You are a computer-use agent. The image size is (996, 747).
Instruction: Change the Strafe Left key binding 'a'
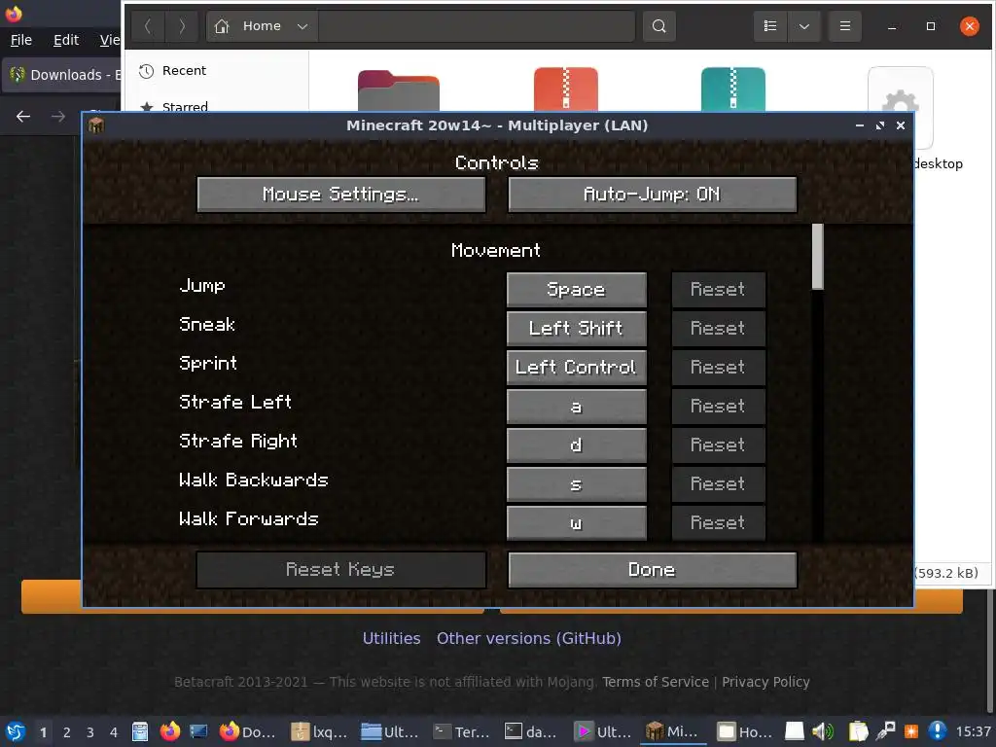click(576, 407)
